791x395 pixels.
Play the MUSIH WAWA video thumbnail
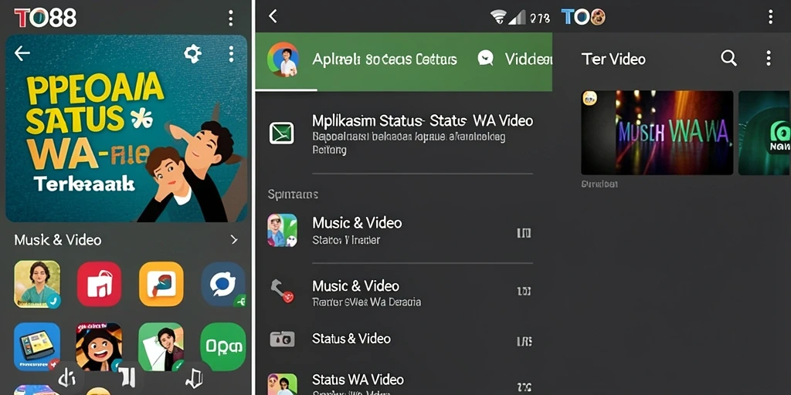(x=657, y=133)
